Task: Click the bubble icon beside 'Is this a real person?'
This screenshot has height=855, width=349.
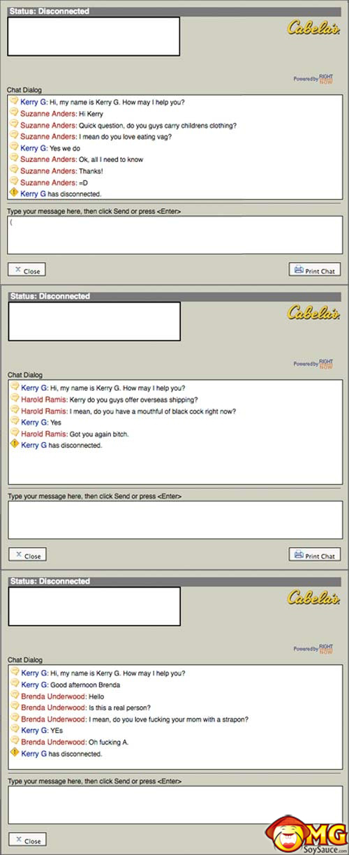Action: pos(15,707)
